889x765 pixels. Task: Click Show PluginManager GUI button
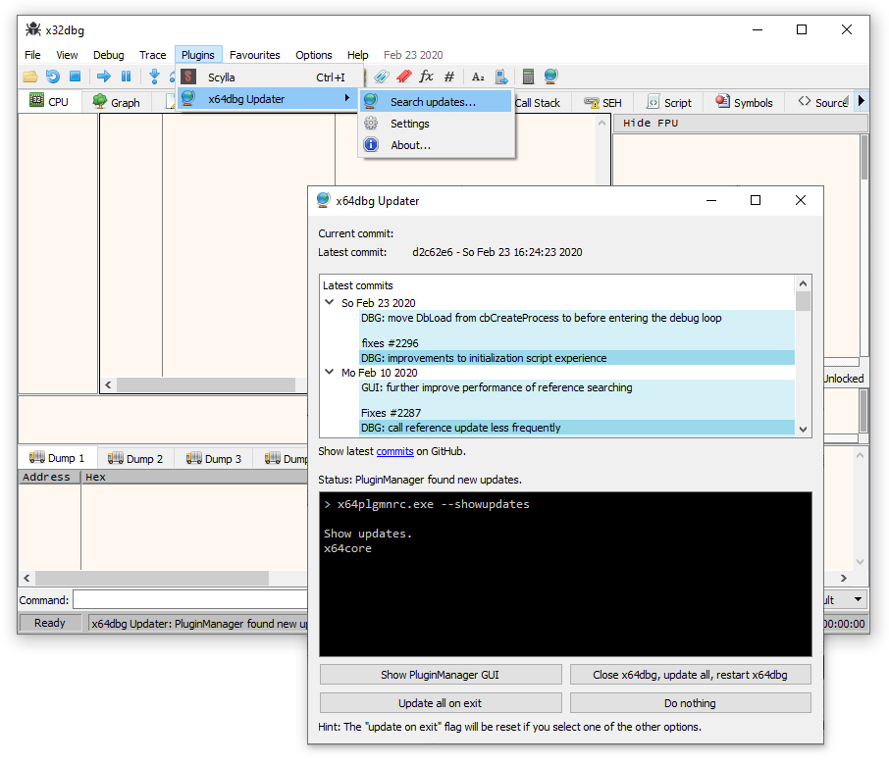point(441,675)
